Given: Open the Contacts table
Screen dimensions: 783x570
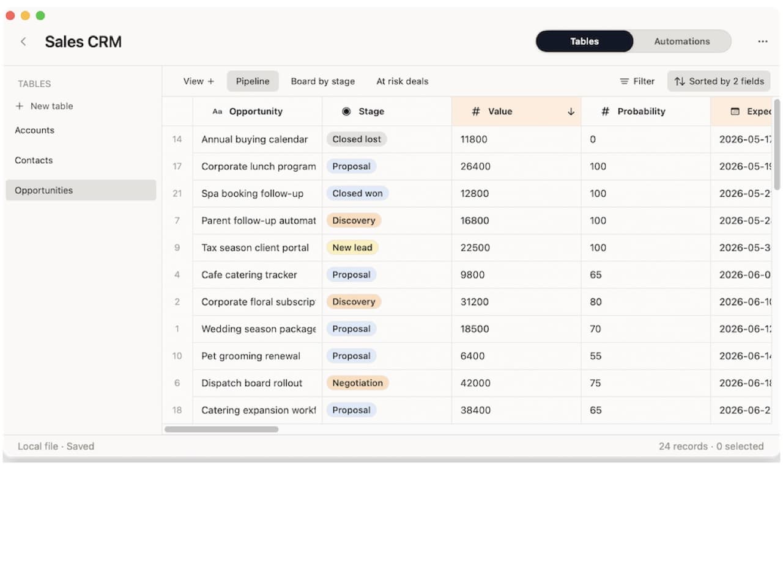Looking at the screenshot, I should tap(81, 160).
